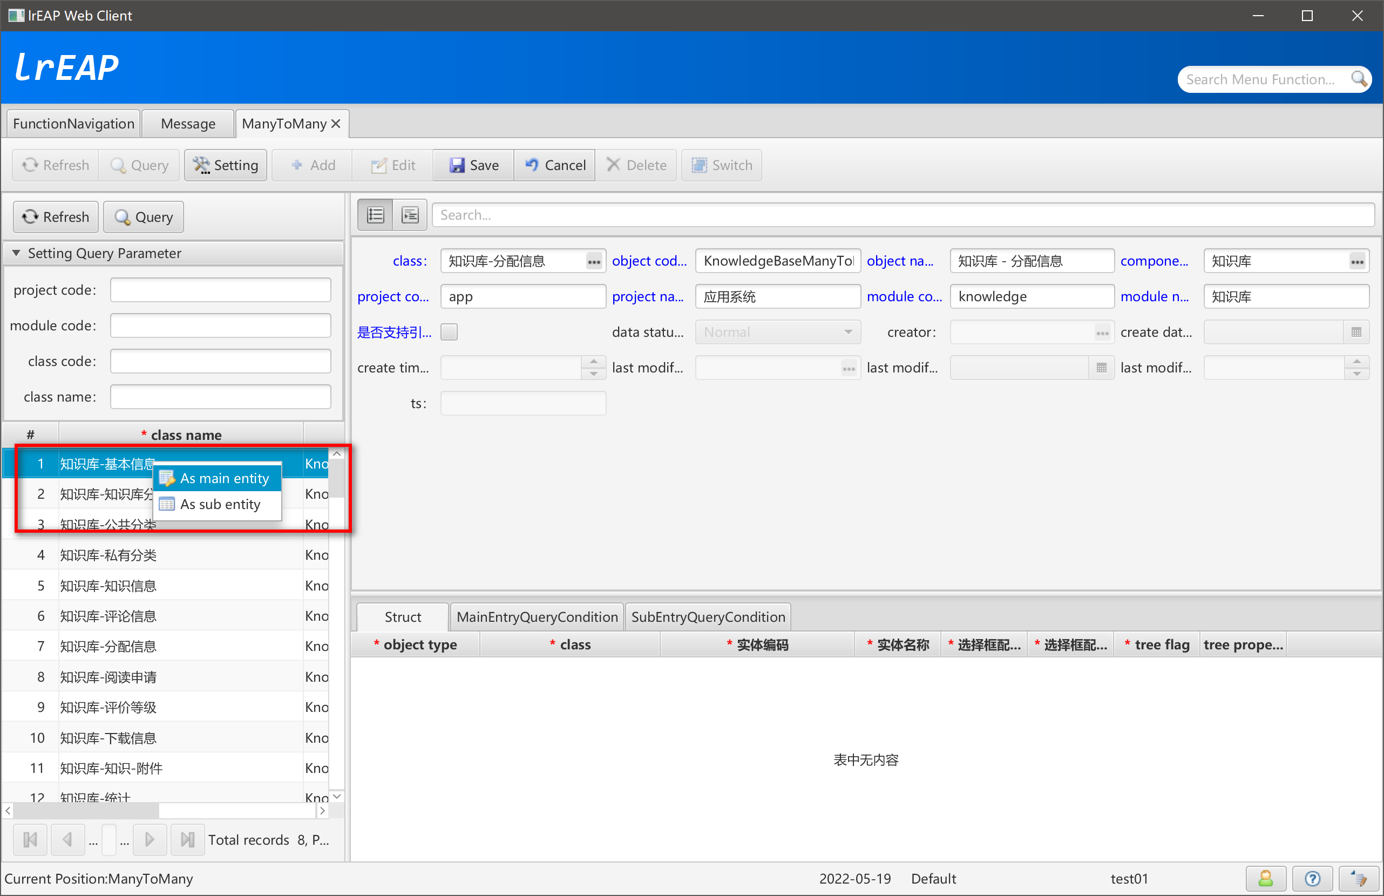Open create date calendar picker
The height and width of the screenshot is (896, 1384).
pyautogui.click(x=1356, y=332)
